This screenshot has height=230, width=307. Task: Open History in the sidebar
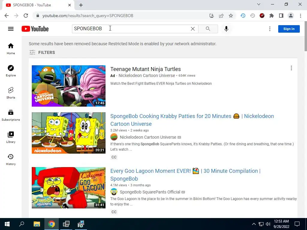(11, 160)
